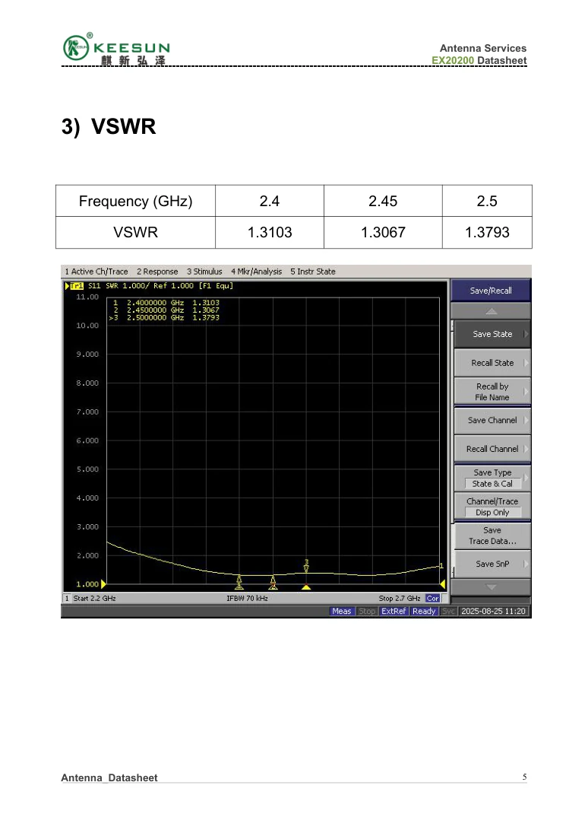
Task: Click the channel 1 indicator beside Start
Action: click(x=67, y=598)
